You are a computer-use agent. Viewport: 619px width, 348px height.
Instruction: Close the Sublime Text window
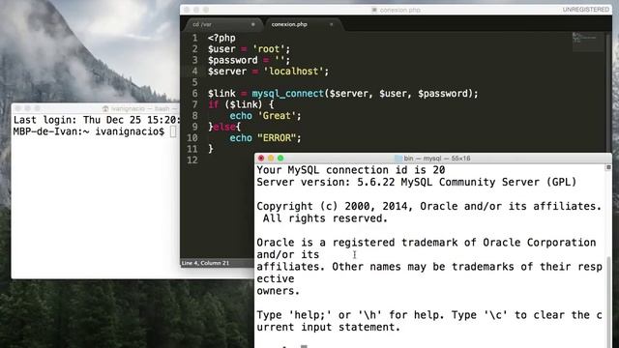point(187,10)
